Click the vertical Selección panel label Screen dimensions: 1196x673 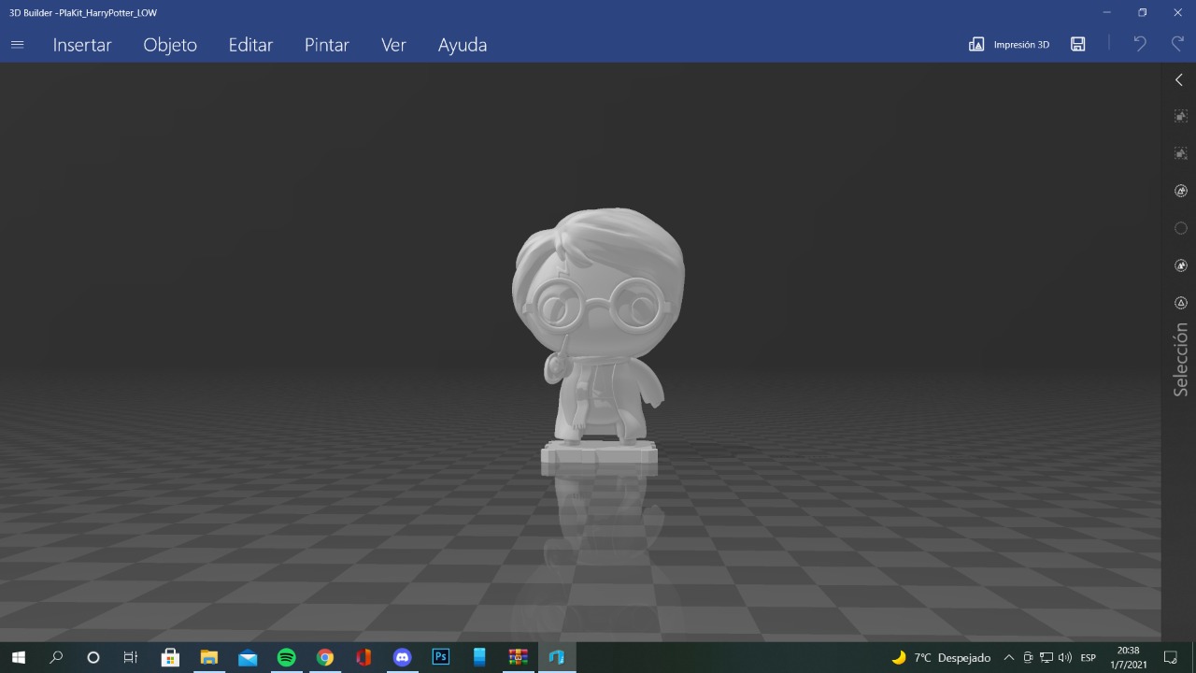pos(1181,360)
